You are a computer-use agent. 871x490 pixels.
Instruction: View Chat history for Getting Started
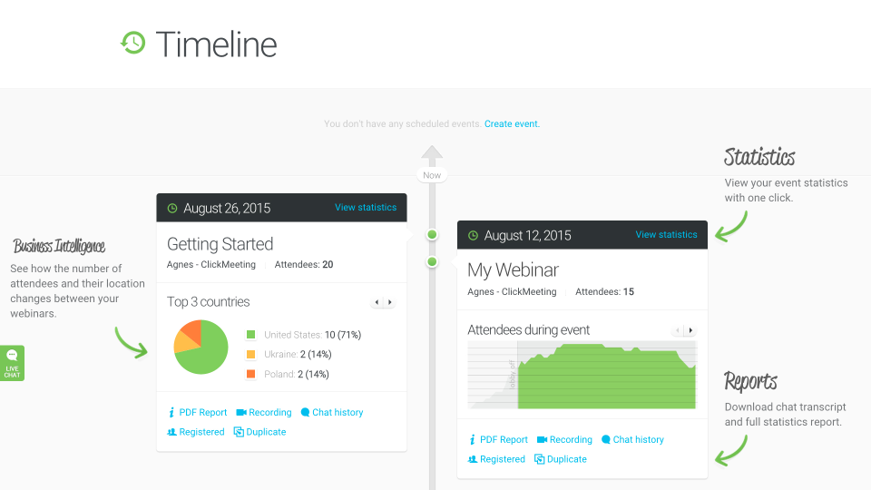pyautogui.click(x=332, y=412)
